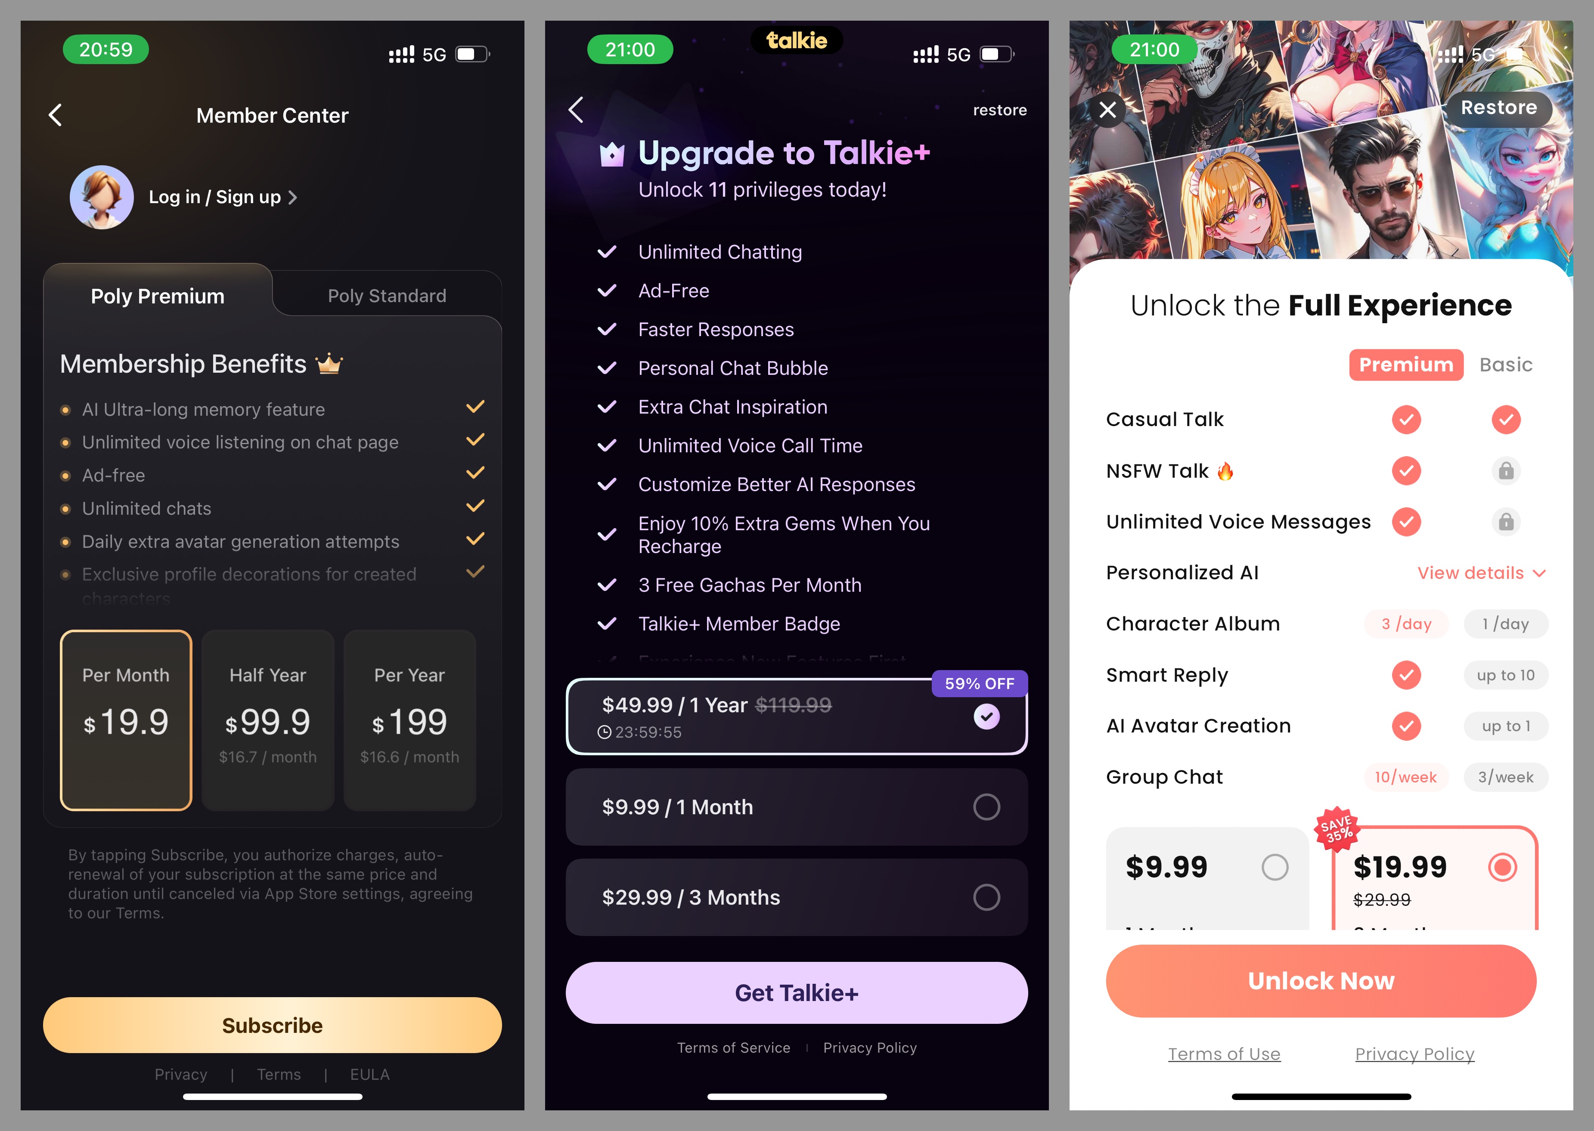Screen dimensions: 1594x1131
Task: Switch to the Poly Standard tab
Action: tap(387, 295)
